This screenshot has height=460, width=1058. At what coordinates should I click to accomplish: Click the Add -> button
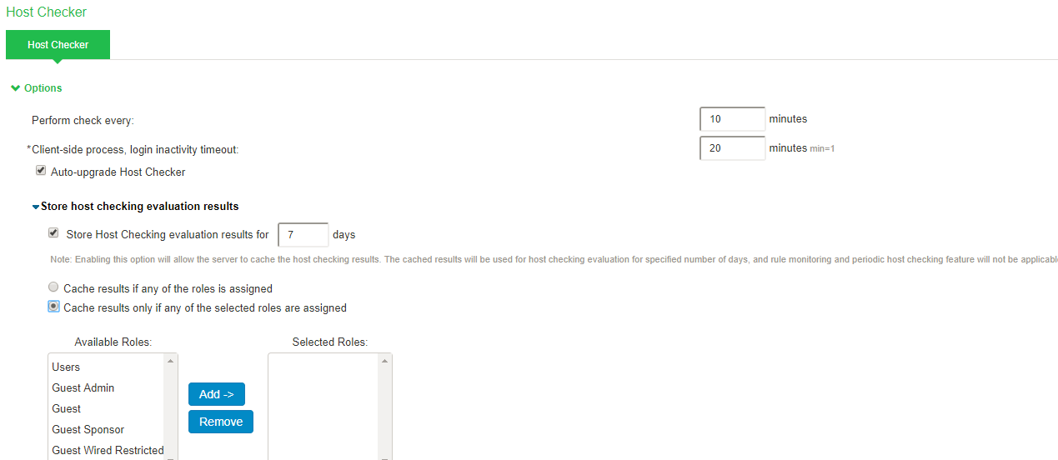tap(217, 394)
